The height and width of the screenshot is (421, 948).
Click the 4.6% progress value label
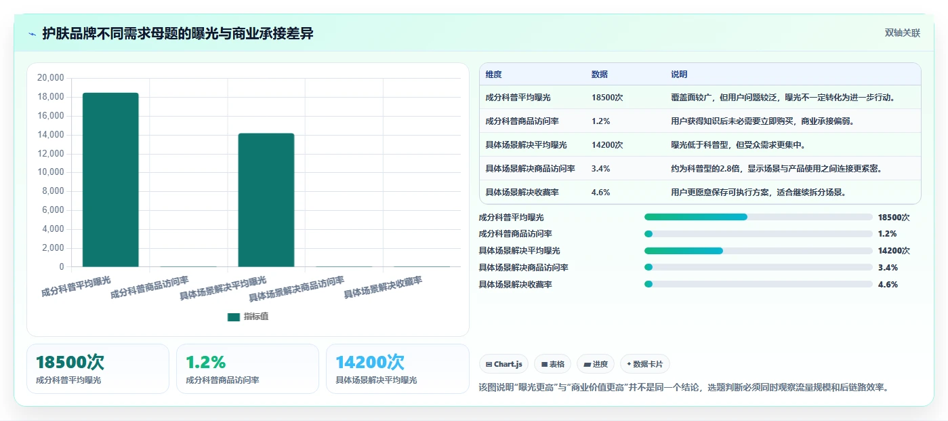888,284
